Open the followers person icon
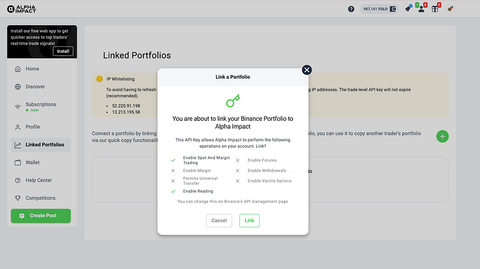Viewport: 480px width, 269px height. (x=422, y=9)
